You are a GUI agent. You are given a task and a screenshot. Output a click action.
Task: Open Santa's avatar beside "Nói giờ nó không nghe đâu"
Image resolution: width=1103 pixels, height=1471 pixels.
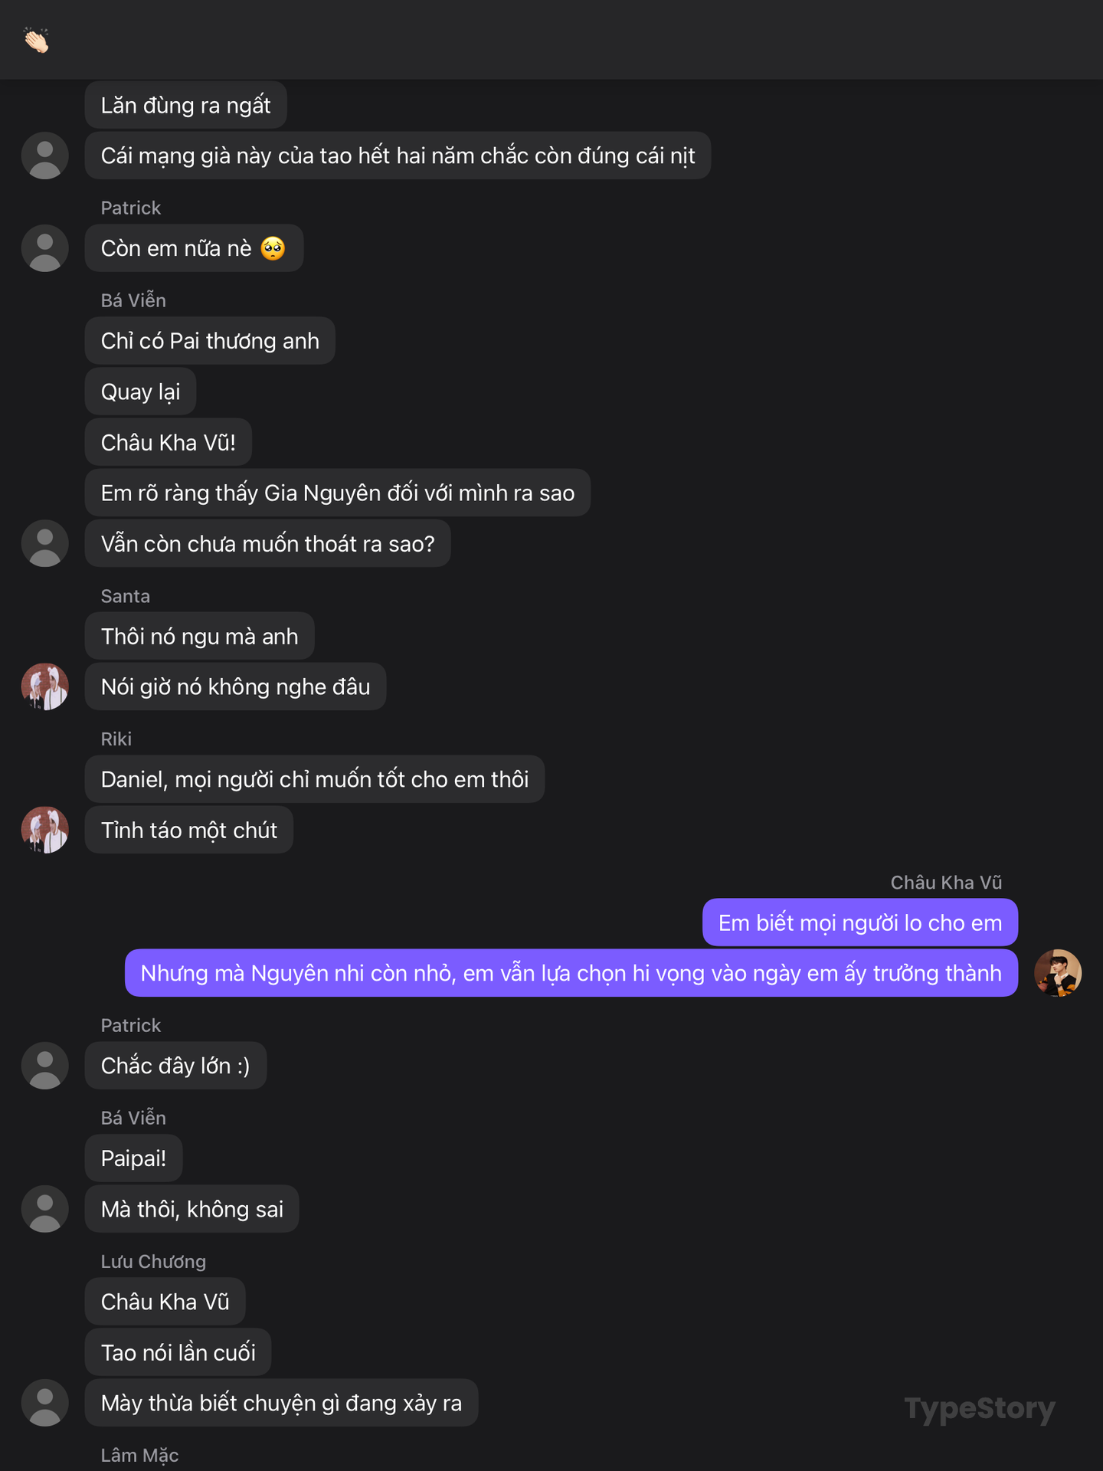tap(45, 686)
